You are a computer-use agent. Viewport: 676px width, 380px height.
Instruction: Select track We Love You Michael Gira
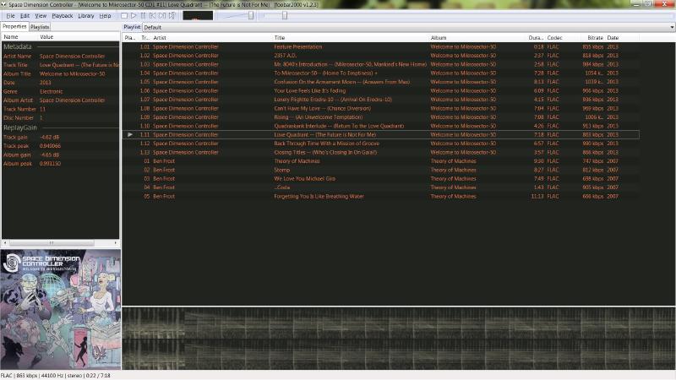pyautogui.click(x=381, y=179)
